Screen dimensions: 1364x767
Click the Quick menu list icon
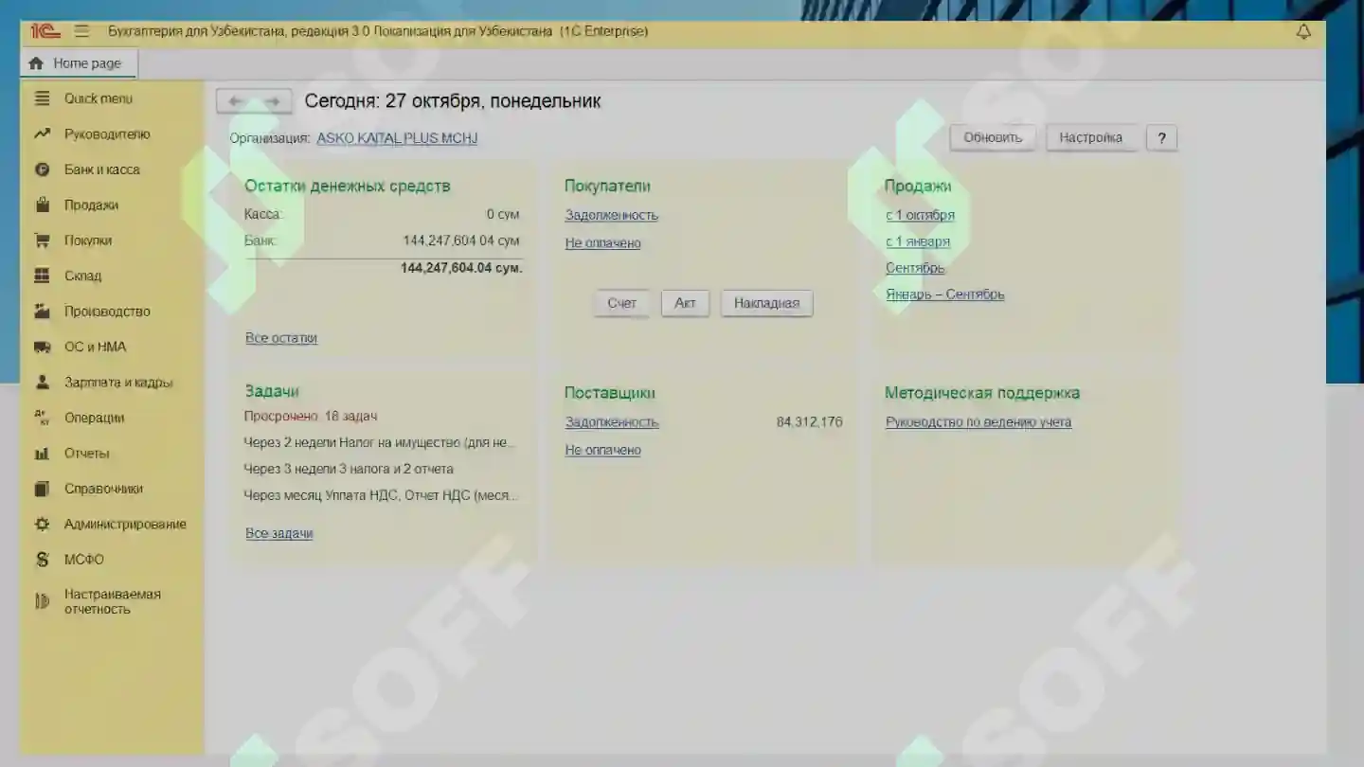42,98
